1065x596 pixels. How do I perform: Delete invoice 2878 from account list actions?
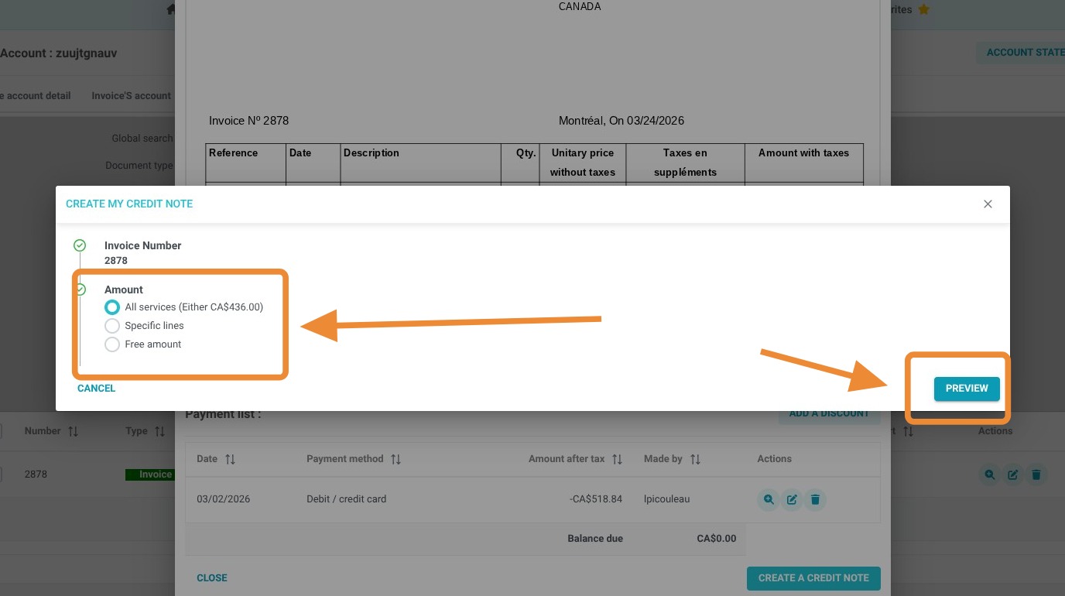point(1036,474)
